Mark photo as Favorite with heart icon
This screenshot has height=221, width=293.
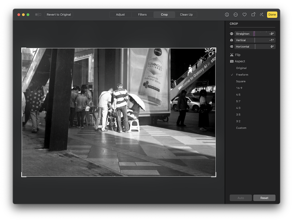244,15
